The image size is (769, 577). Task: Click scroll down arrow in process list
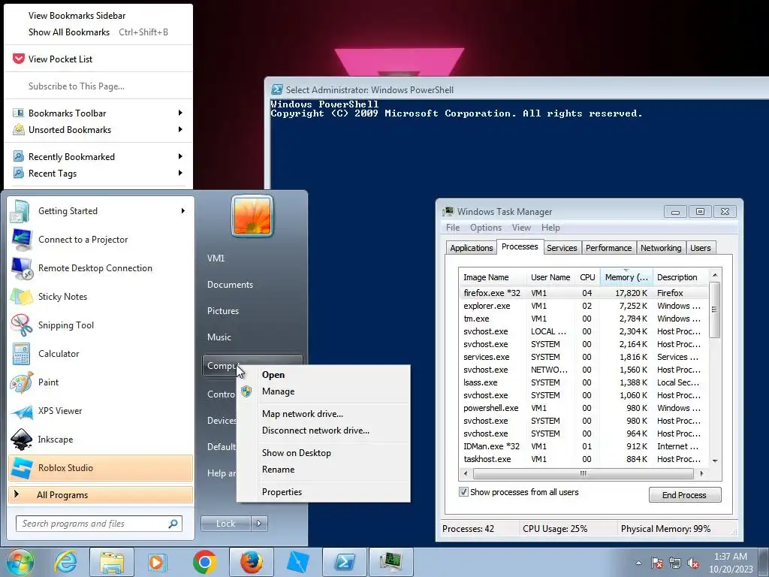715,461
